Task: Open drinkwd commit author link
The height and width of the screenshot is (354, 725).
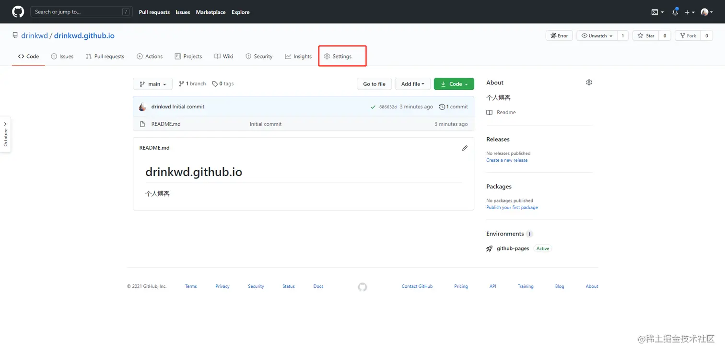Action: click(161, 106)
